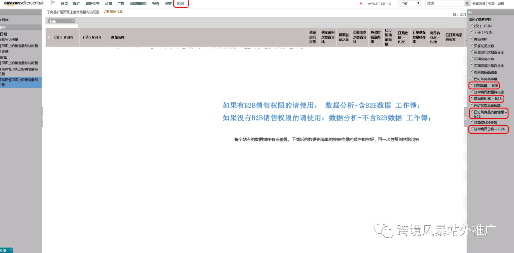This screenshot has width=514, height=253.
Task: Click the start date value after 自:
Action: (463, 14)
